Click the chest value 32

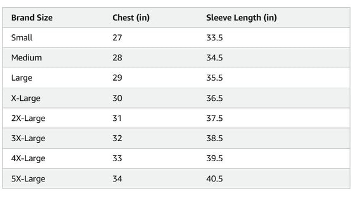(x=117, y=138)
